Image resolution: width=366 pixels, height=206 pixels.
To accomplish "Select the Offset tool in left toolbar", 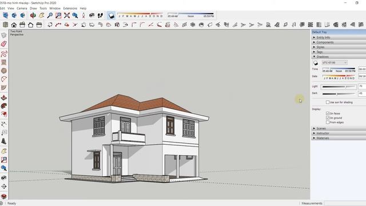I will click(x=4, y=114).
